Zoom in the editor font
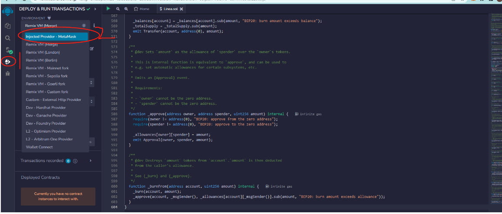 126,9
